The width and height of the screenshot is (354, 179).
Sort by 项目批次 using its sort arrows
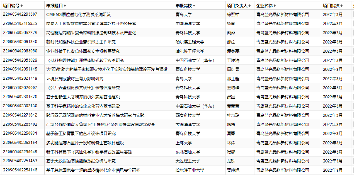click(x=341, y=6)
